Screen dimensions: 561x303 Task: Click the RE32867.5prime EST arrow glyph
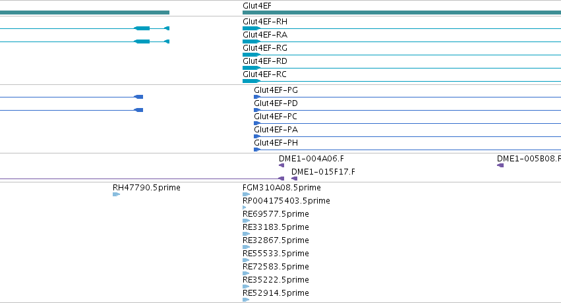click(x=246, y=247)
